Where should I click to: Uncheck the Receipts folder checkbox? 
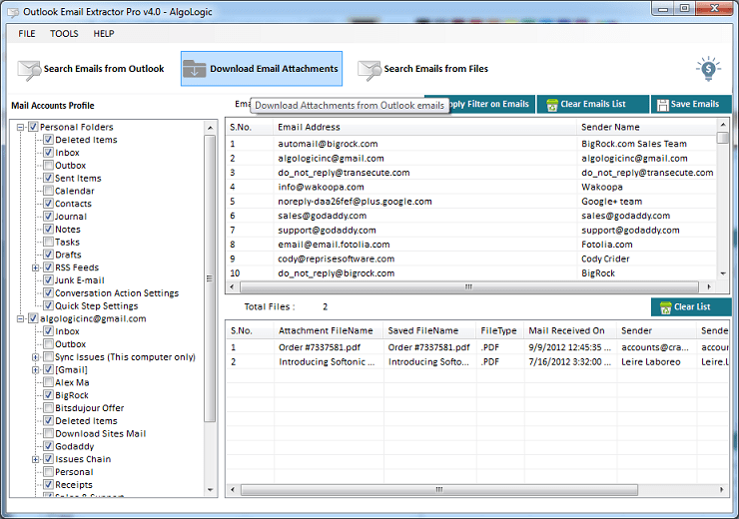click(x=48, y=484)
